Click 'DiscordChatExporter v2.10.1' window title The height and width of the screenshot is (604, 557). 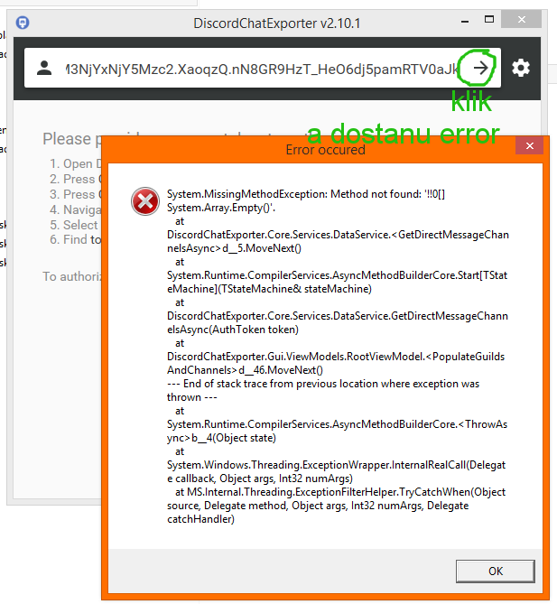click(x=276, y=23)
